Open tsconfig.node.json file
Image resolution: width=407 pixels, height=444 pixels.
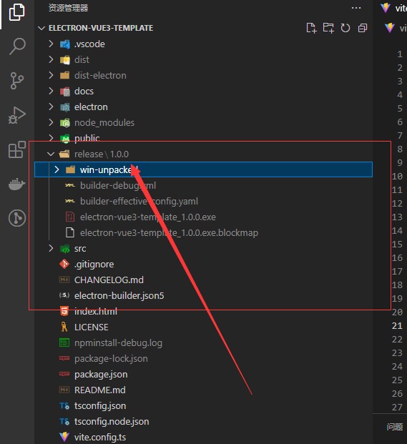[x=112, y=422]
